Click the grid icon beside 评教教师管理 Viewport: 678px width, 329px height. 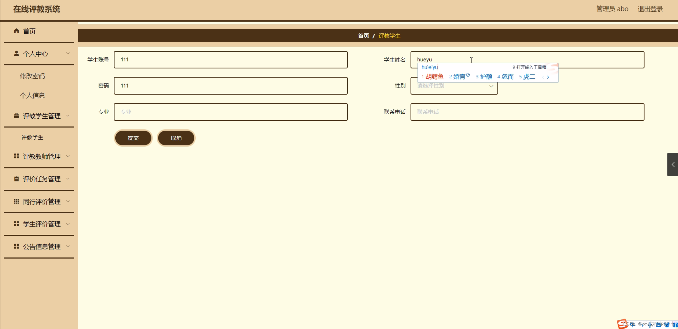[x=16, y=156]
